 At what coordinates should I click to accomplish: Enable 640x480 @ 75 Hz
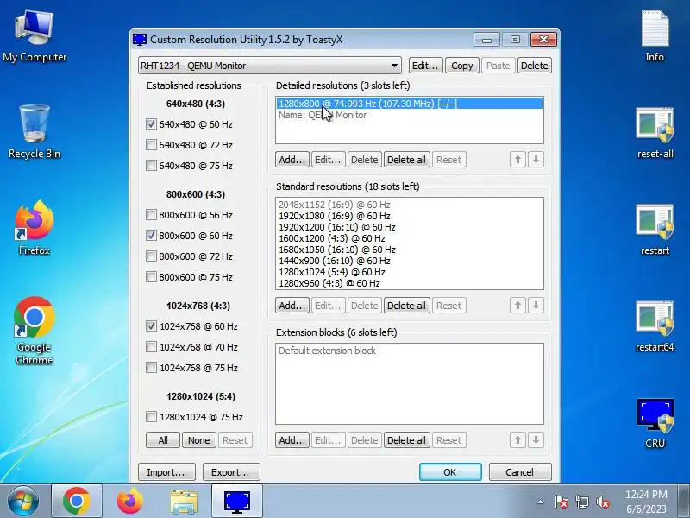click(x=151, y=166)
